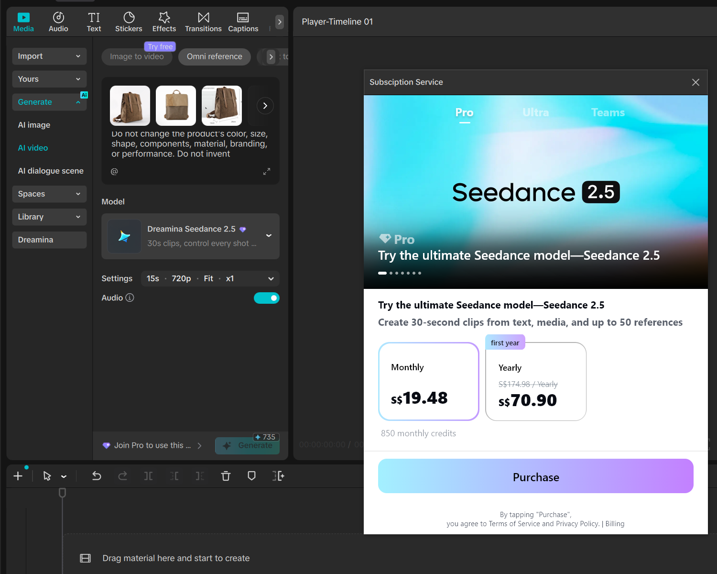
Task: Switch to the Pro plan tab
Action: 464,112
